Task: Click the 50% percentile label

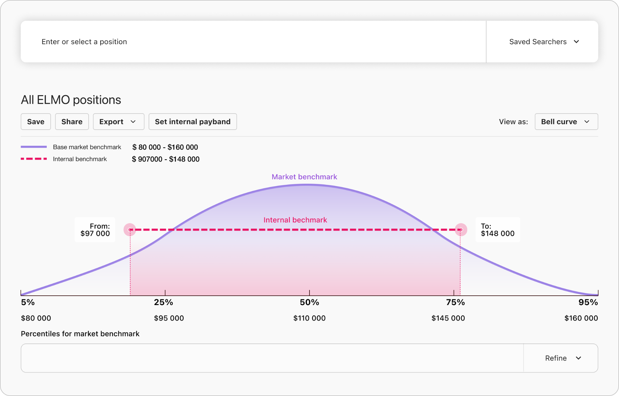Action: tap(309, 302)
